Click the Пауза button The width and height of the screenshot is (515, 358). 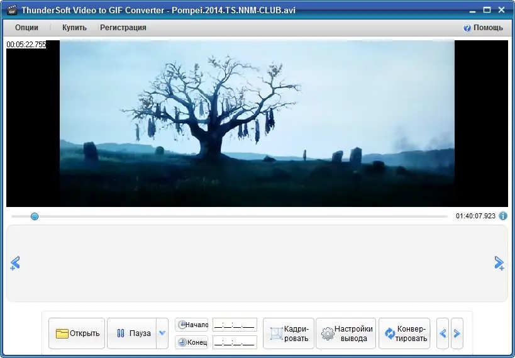tap(131, 333)
